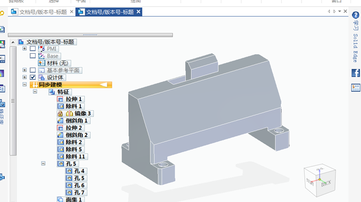Screen dimensions: 361x202
Task: Toggle the PMI visibility checkbox
Action: [33, 48]
